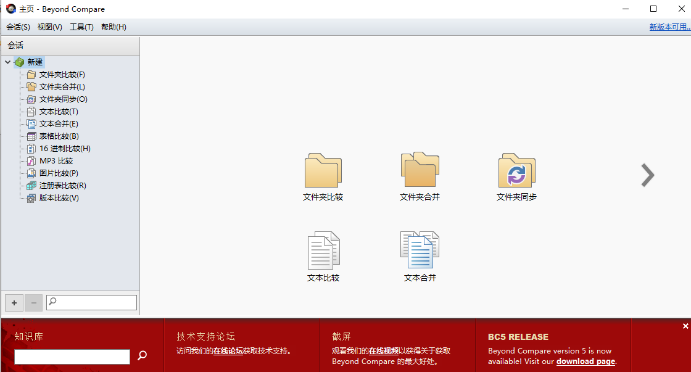The width and height of the screenshot is (691, 372).
Task: Maximize the Beyond Compare window
Action: tap(653, 9)
